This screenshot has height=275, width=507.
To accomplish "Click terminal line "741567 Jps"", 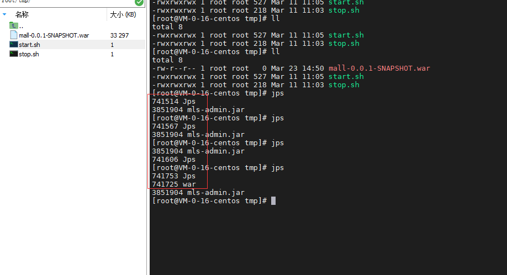I will [173, 126].
